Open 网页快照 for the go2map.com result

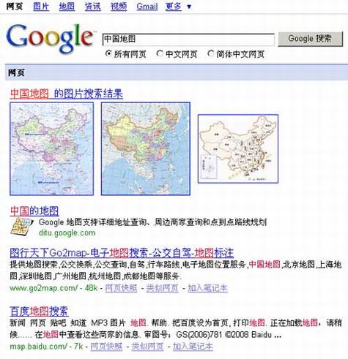pos(121,288)
